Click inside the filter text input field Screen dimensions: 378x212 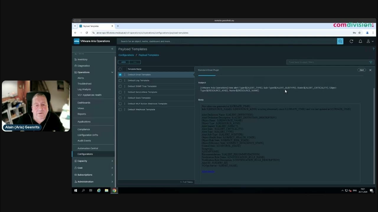click(x=325, y=62)
